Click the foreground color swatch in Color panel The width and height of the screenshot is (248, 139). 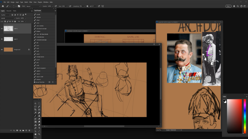coord(224,101)
